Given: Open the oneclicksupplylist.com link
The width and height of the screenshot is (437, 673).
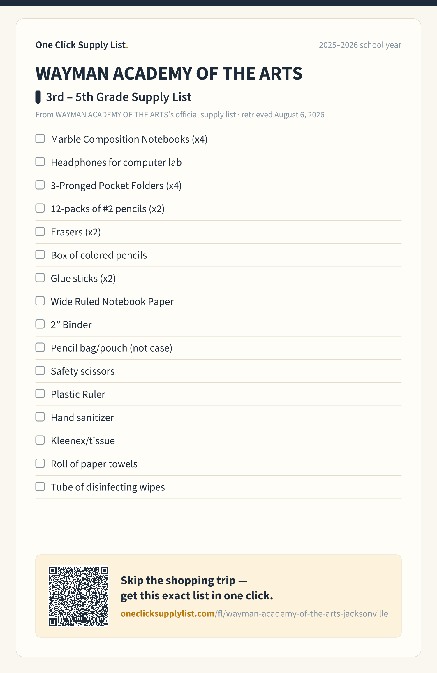Looking at the screenshot, I should coord(254,613).
